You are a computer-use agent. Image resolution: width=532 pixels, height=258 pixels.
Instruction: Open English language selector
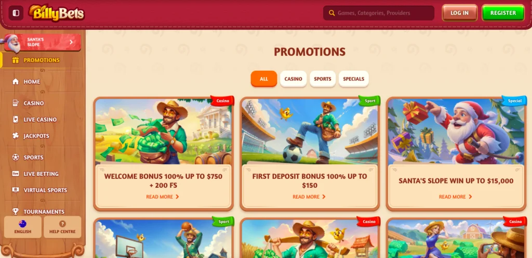pyautogui.click(x=23, y=227)
